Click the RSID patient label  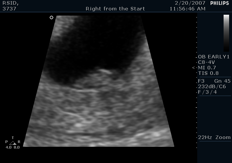10,3
